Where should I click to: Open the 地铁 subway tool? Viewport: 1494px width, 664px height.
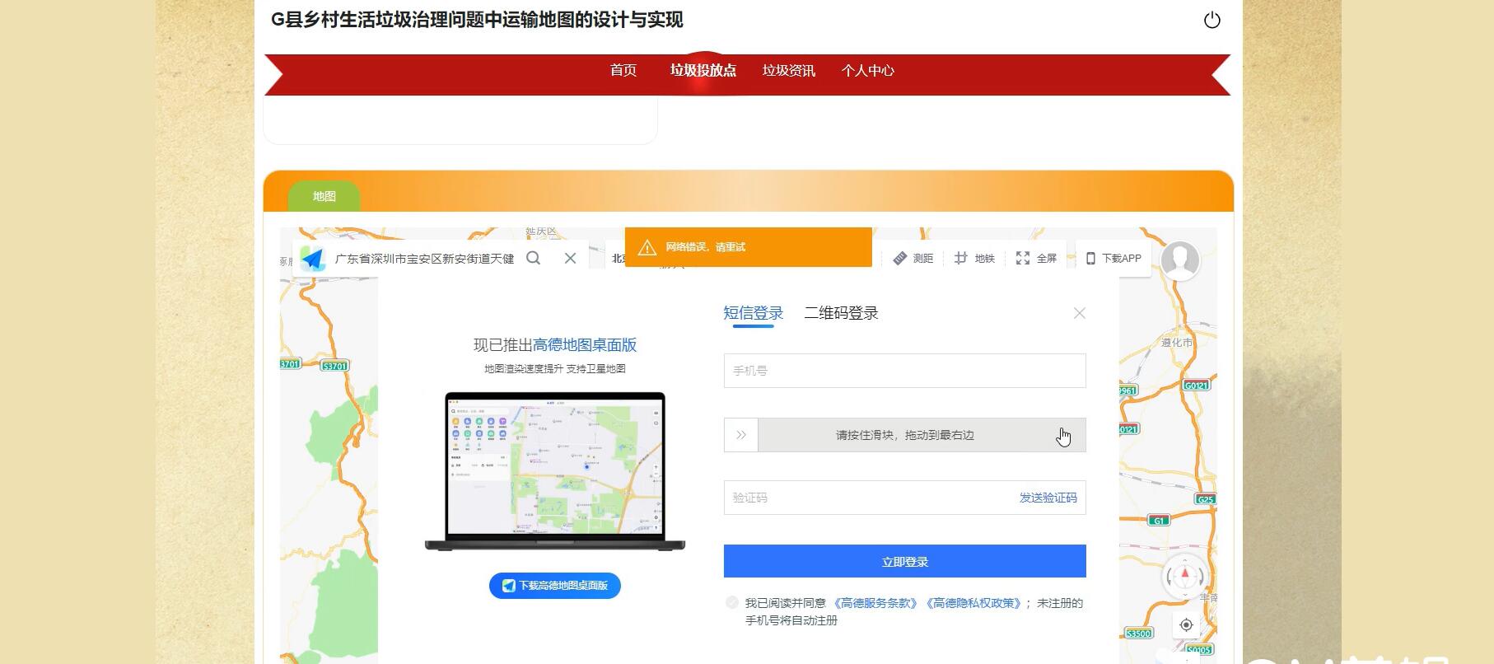click(974, 258)
